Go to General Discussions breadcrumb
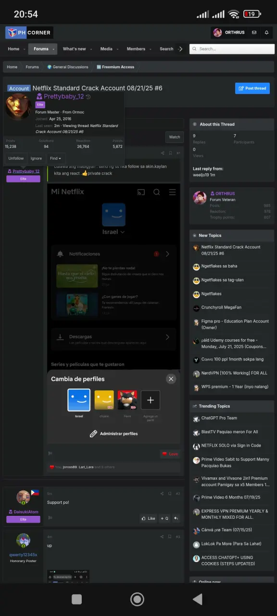Viewport: 277px width, 616px height. click(68, 67)
